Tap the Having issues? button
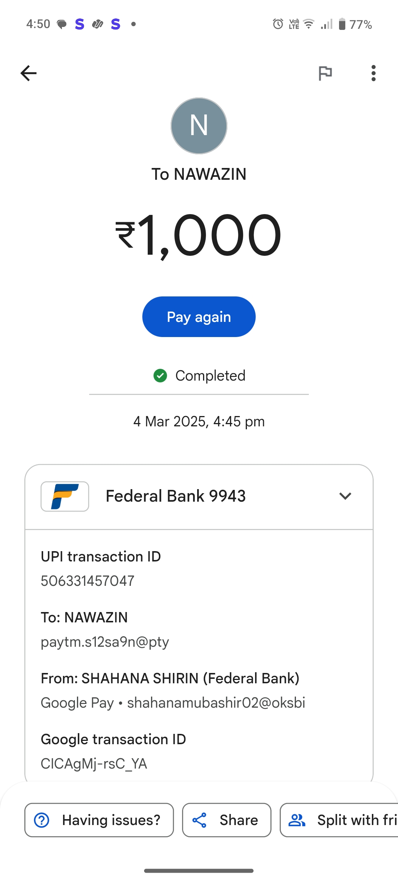 (99, 820)
